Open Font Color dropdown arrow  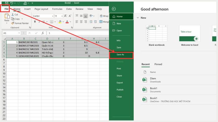70,22
